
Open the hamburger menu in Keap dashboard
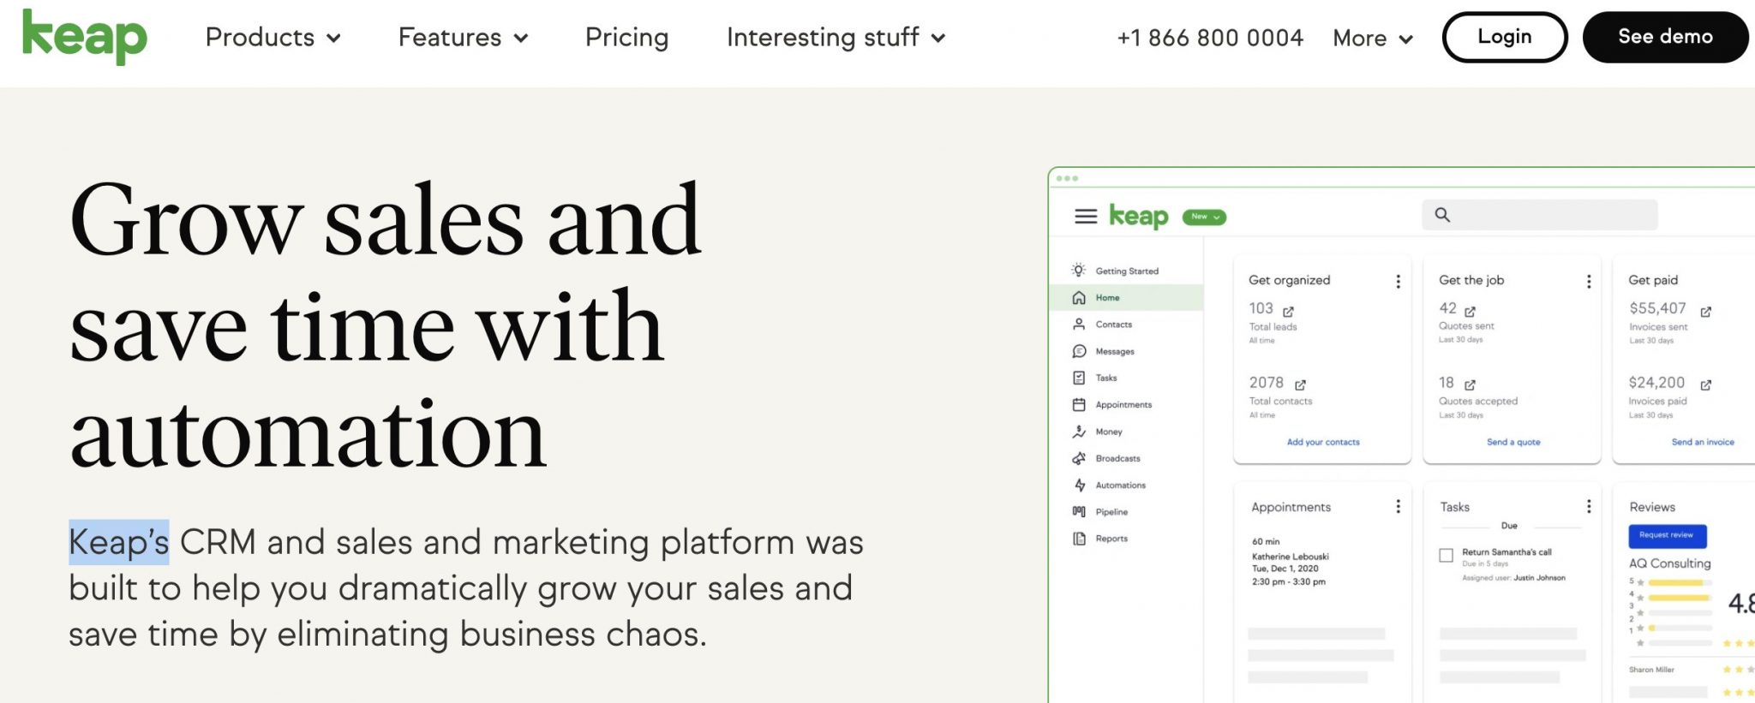(1086, 217)
